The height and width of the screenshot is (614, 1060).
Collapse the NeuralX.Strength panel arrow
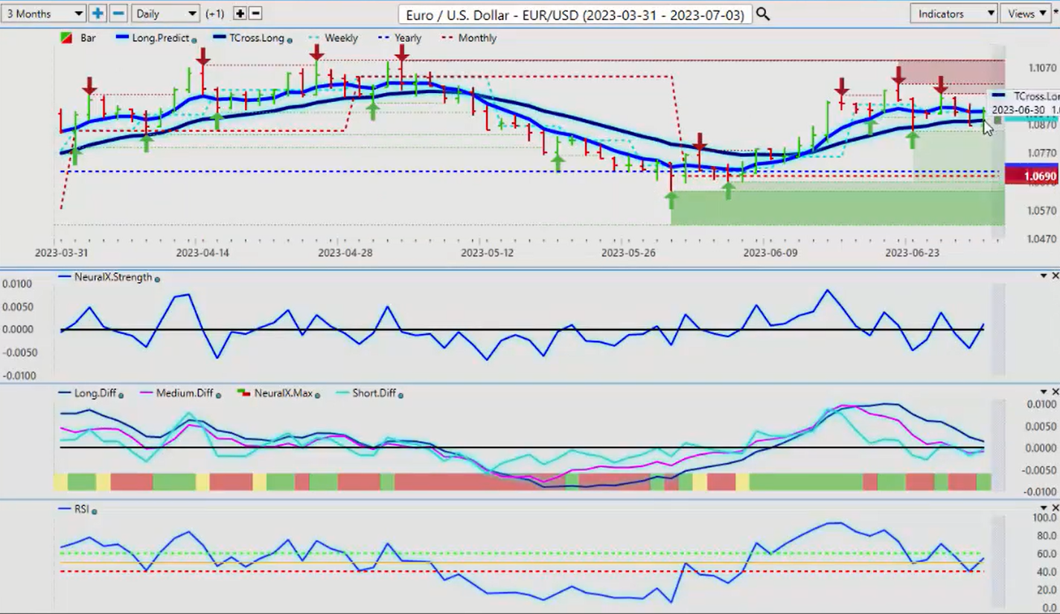[1044, 276]
